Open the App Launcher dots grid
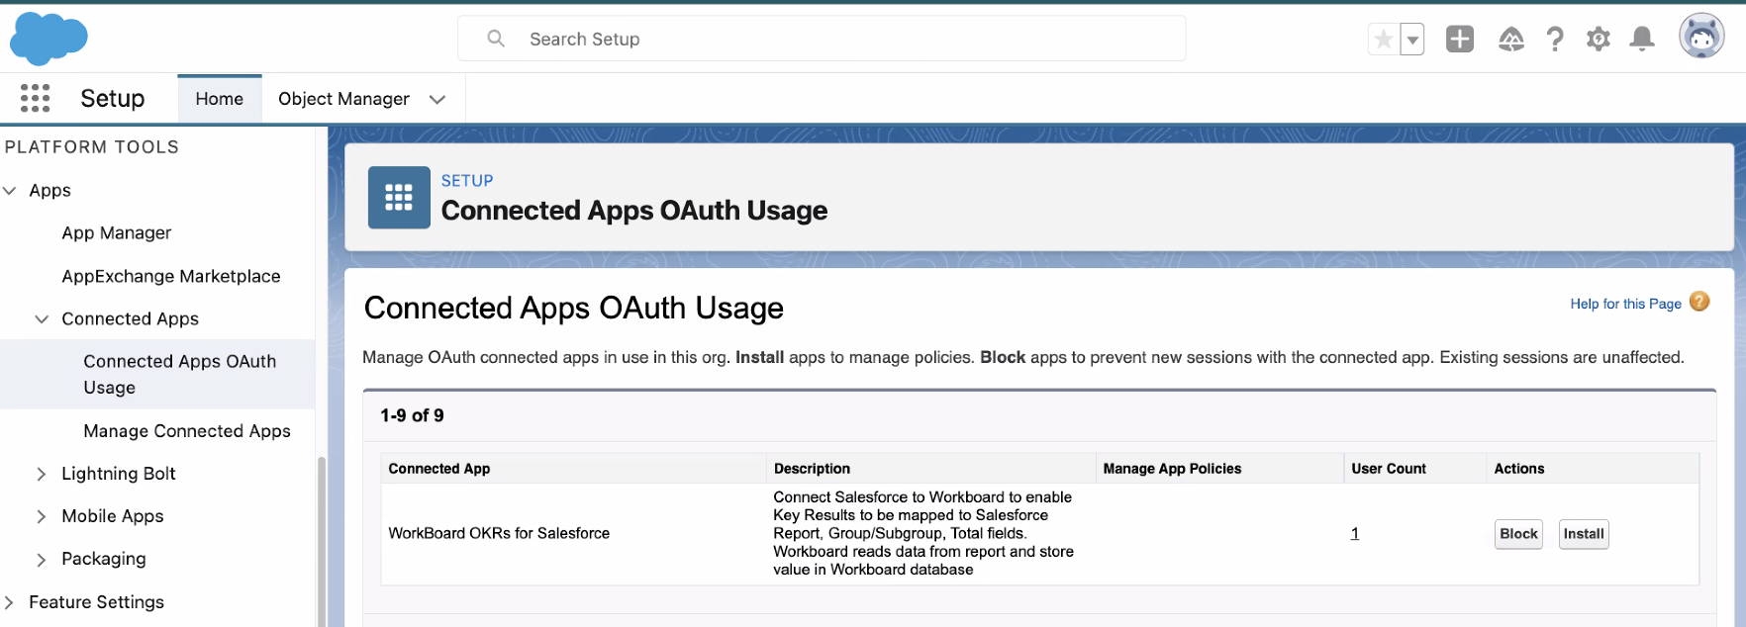Viewport: 1746px width, 627px height. 35,98
